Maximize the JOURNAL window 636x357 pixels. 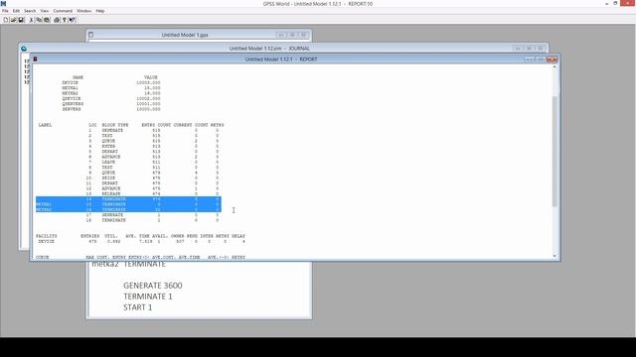coord(529,49)
